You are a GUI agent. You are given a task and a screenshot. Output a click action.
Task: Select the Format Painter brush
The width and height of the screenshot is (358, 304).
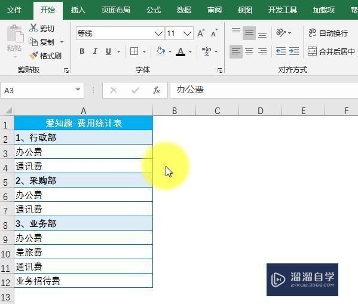33,56
